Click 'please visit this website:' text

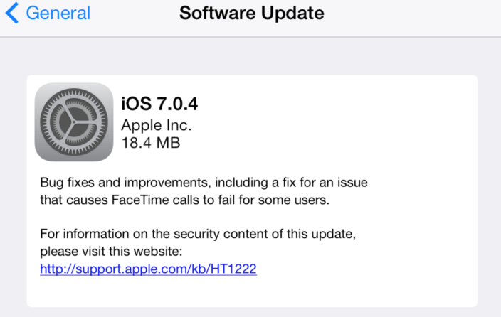[111, 251]
